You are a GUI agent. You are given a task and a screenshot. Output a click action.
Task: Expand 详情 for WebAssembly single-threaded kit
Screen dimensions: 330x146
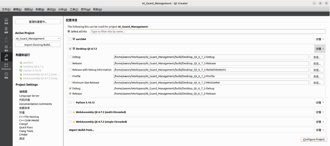(x=320, y=122)
